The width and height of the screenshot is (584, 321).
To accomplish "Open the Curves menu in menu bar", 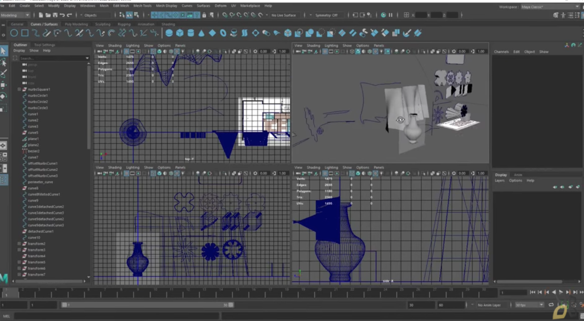I will tap(187, 6).
